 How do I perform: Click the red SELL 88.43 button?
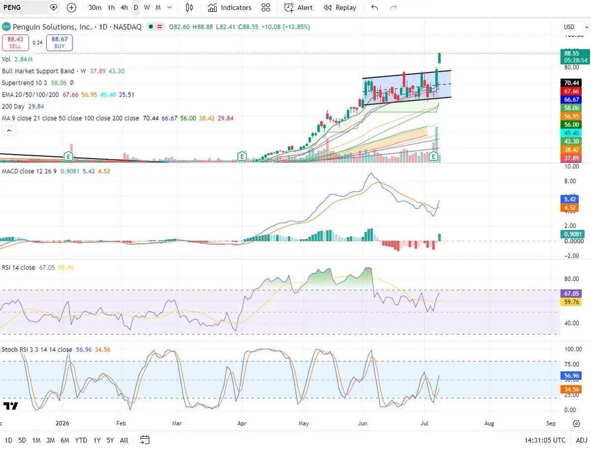click(x=15, y=42)
